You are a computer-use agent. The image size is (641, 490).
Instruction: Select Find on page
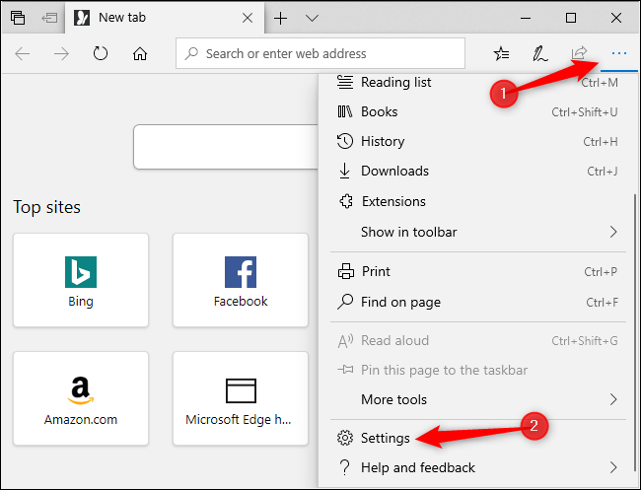tap(478, 302)
